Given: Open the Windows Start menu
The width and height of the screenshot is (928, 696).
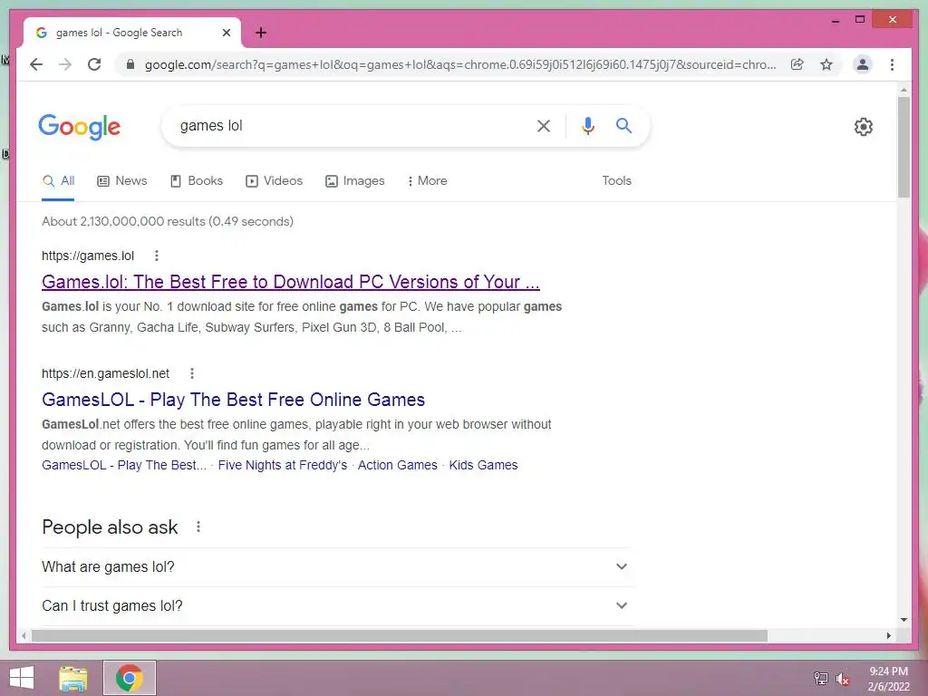Looking at the screenshot, I should click(22, 678).
